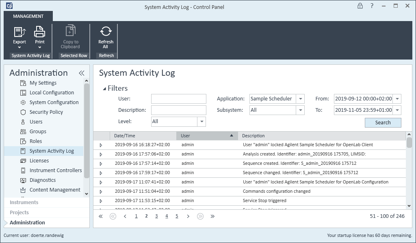
Task: Go to page 3 of log results
Action: [x=156, y=216]
